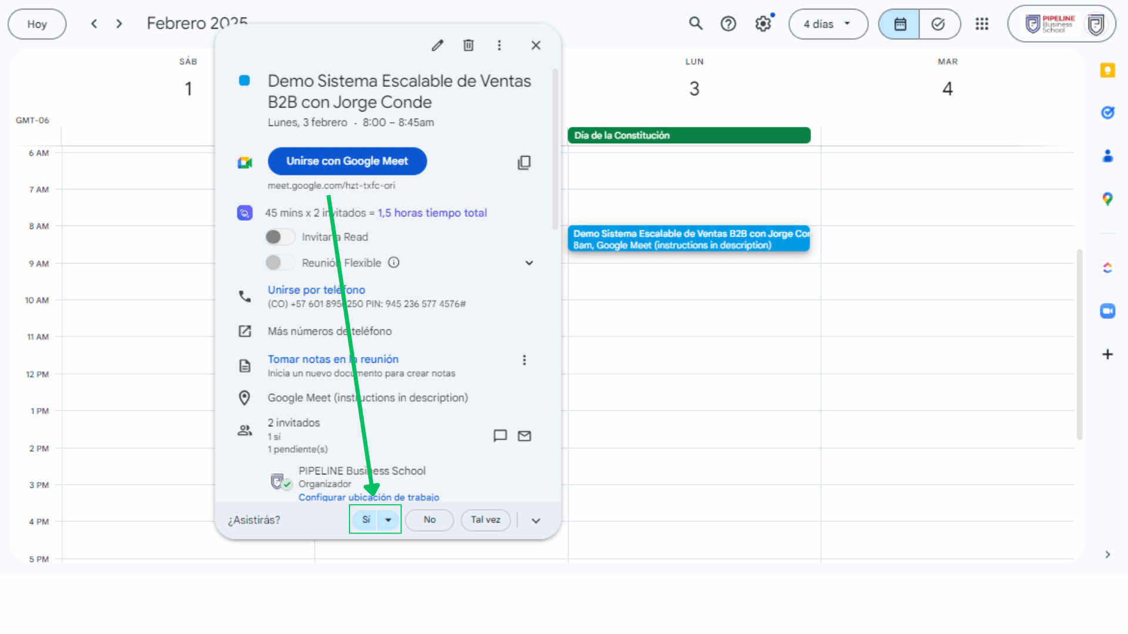Open Unirse por teléfono link

coord(317,289)
